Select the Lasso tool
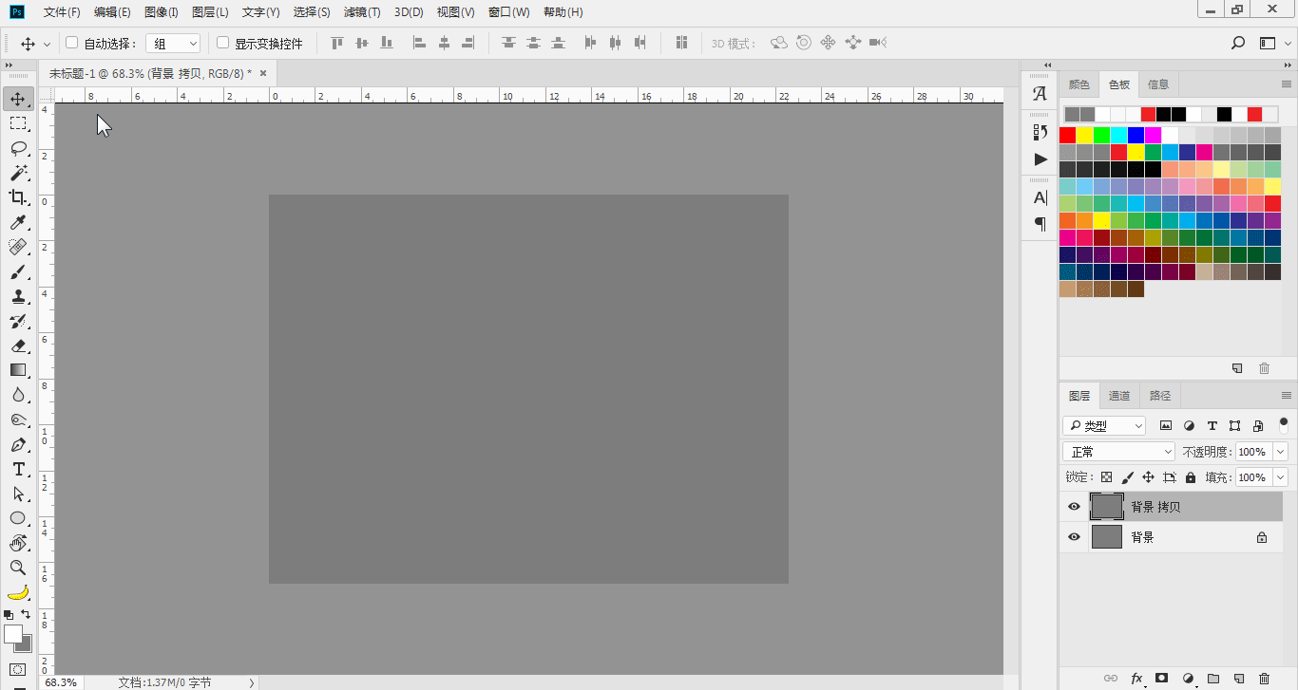The width and height of the screenshot is (1298, 690). pyautogui.click(x=18, y=148)
